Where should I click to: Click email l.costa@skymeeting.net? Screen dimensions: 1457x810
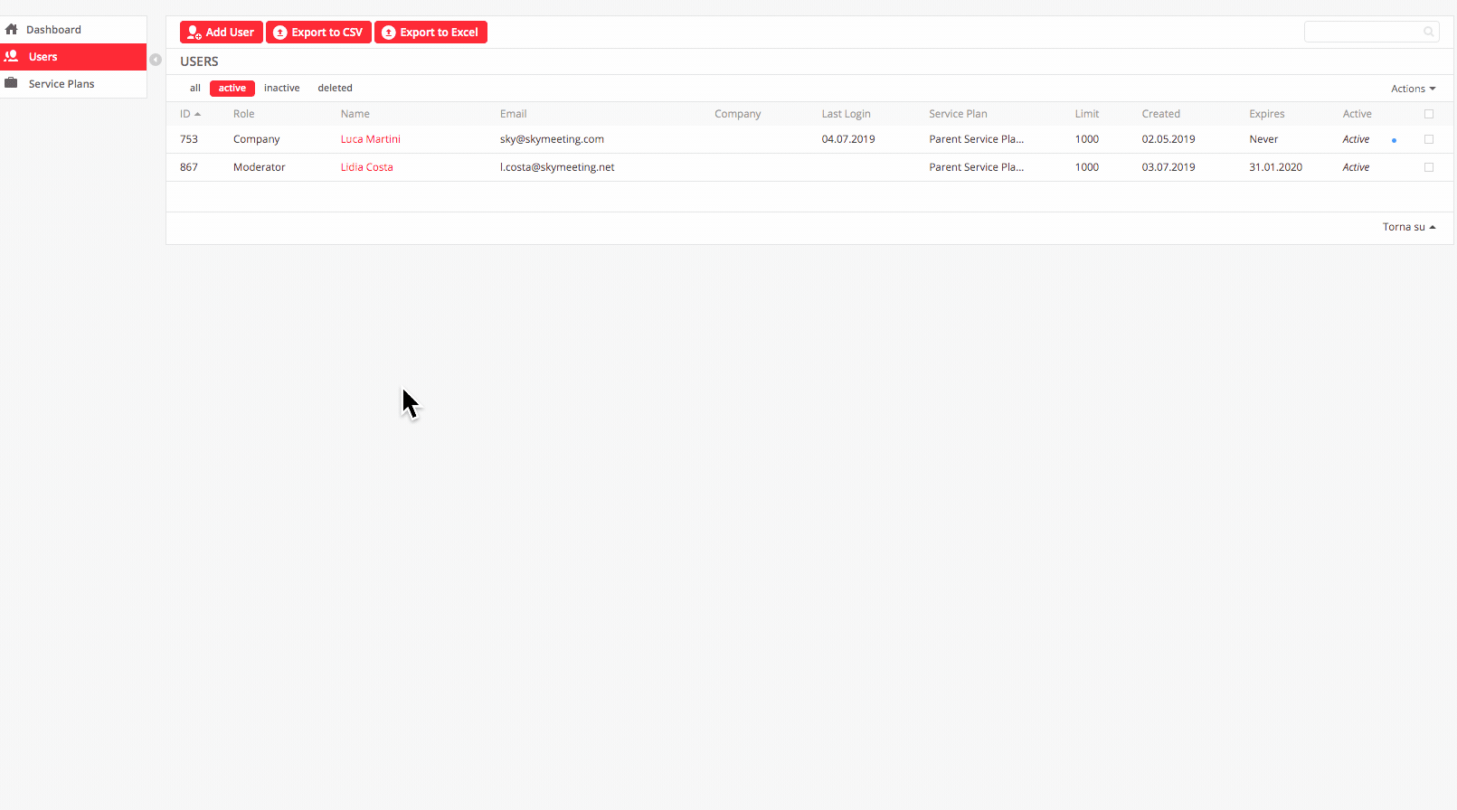click(x=557, y=167)
